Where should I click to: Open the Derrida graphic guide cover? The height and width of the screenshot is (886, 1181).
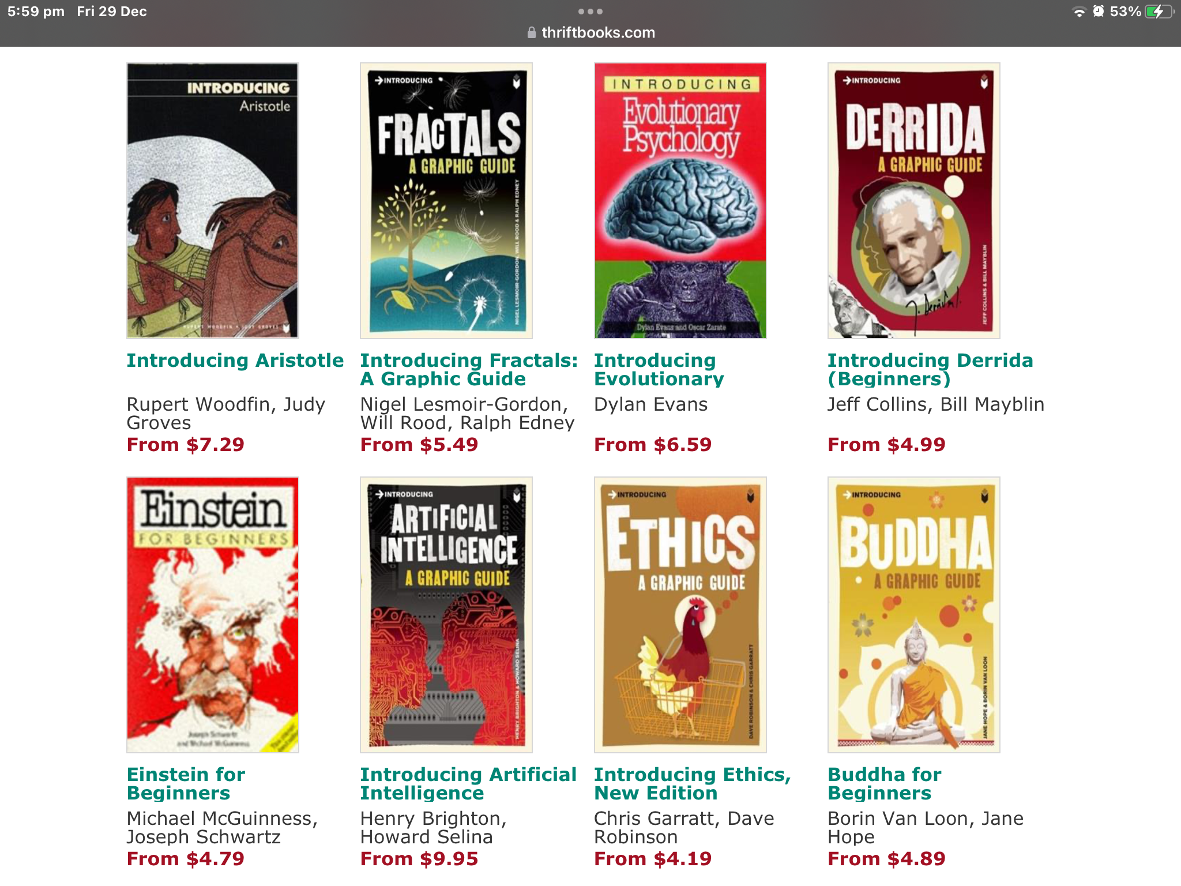tap(914, 200)
